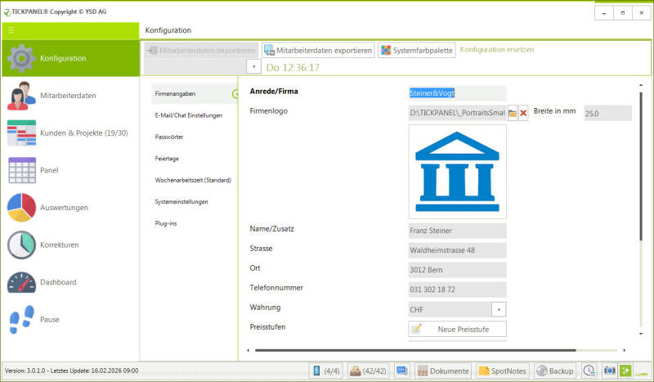Click Konfiguration ersetzen link
The width and height of the screenshot is (654, 382).
coord(497,49)
